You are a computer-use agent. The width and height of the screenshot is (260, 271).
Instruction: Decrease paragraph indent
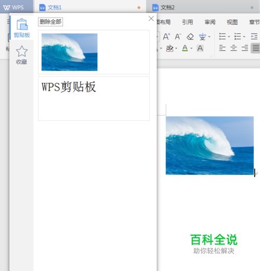pyautogui.click(x=254, y=36)
